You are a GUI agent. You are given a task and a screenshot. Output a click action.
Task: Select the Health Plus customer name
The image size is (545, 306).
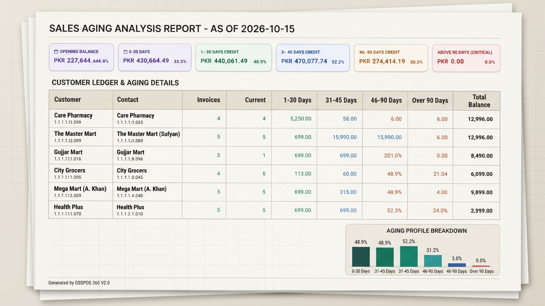[68, 207]
